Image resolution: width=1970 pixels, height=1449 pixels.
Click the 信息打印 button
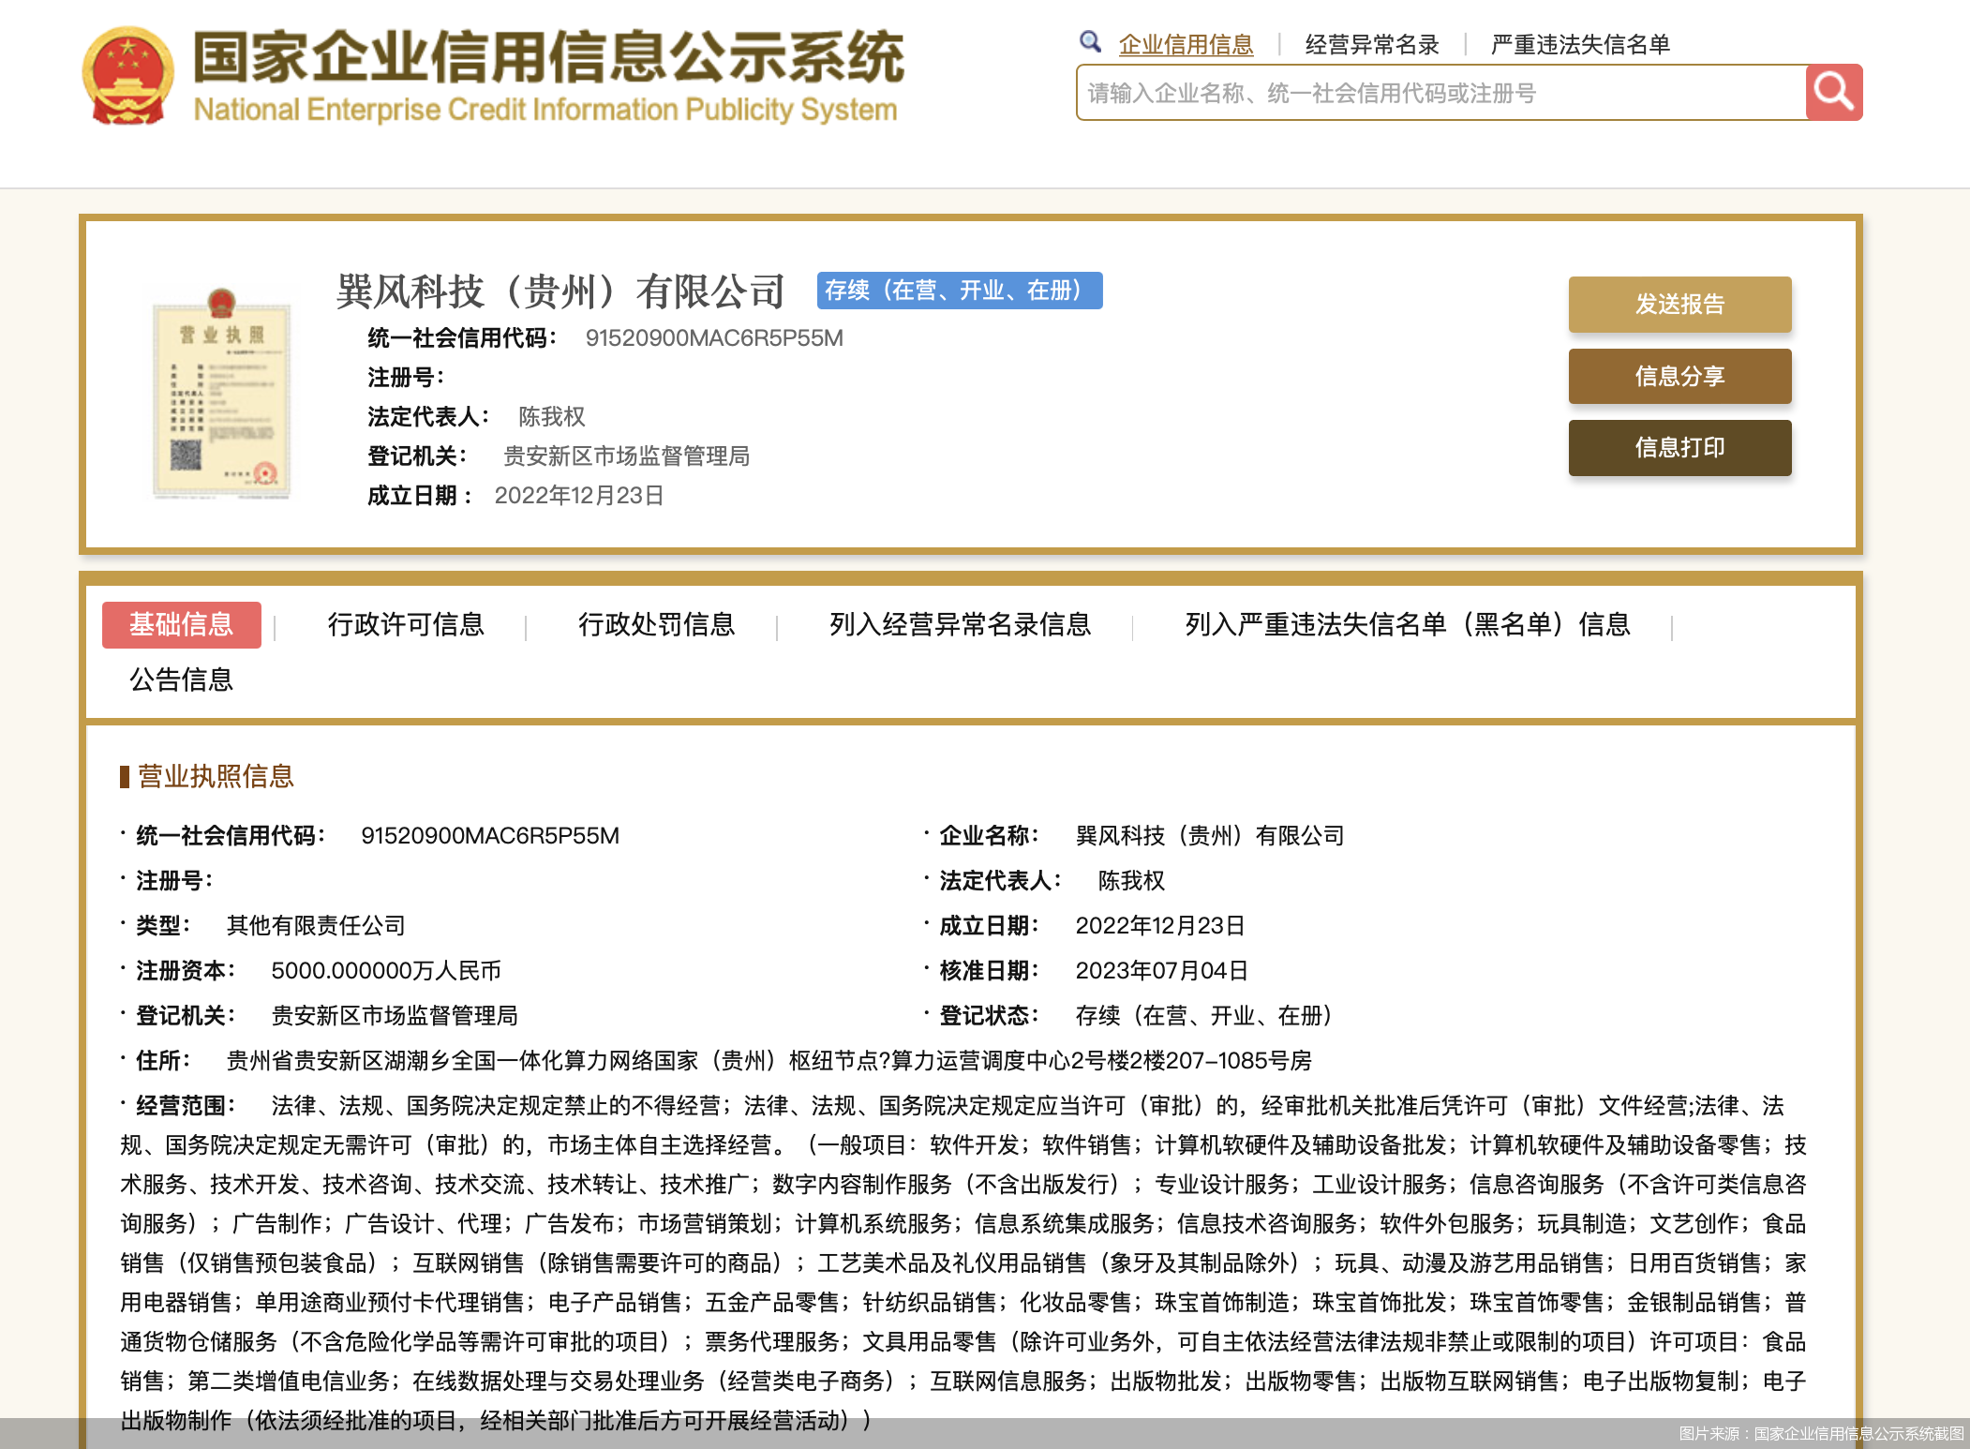click(1679, 448)
